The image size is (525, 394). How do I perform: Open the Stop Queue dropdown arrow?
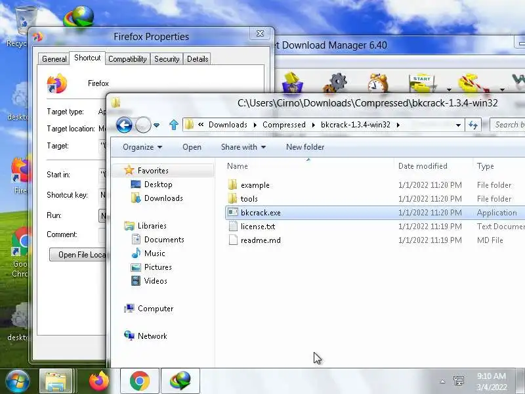pyautogui.click(x=502, y=90)
